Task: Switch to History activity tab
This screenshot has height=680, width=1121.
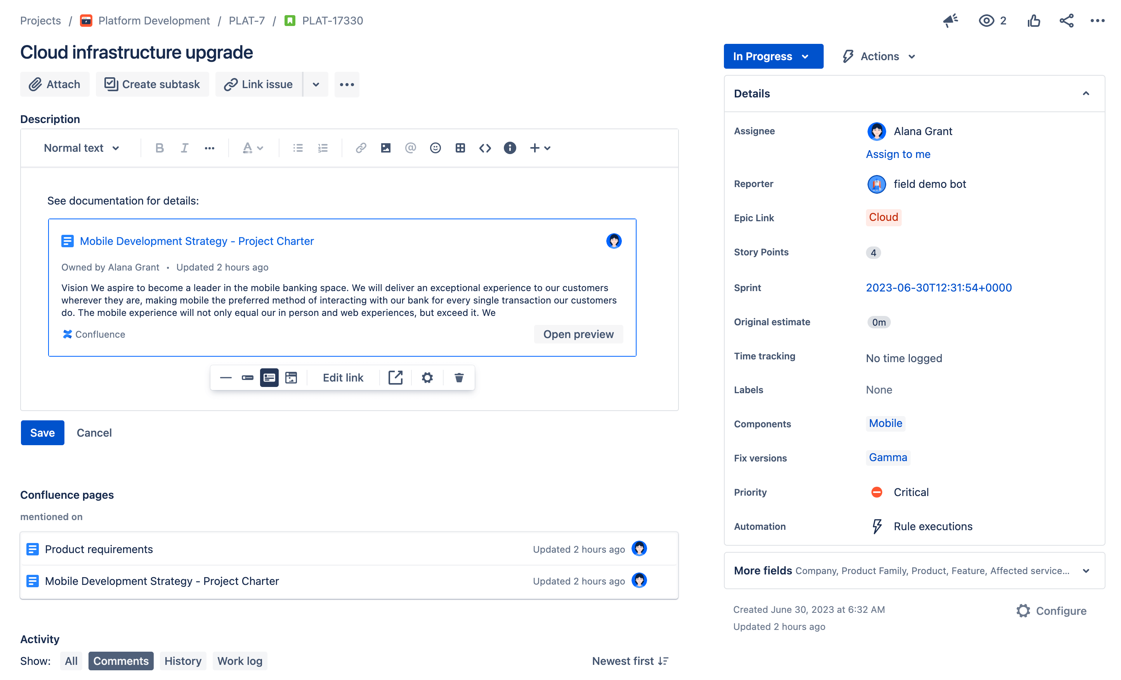Action: coord(182,660)
